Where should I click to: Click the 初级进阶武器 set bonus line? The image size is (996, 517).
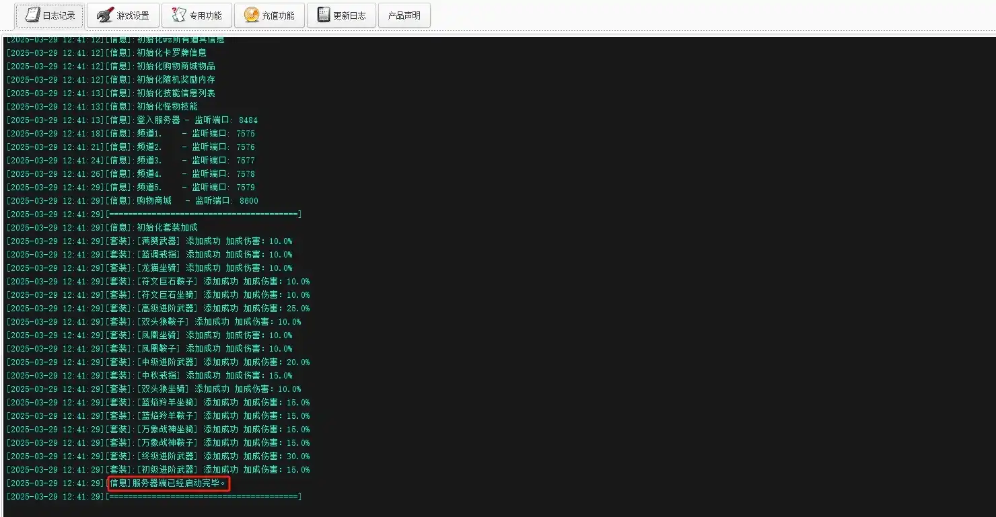[157, 469]
